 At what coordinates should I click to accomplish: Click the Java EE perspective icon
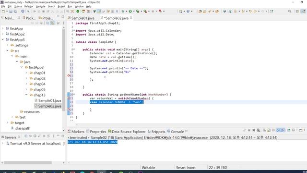coord(304,12)
